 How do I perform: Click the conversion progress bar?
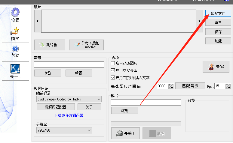pos(146,124)
